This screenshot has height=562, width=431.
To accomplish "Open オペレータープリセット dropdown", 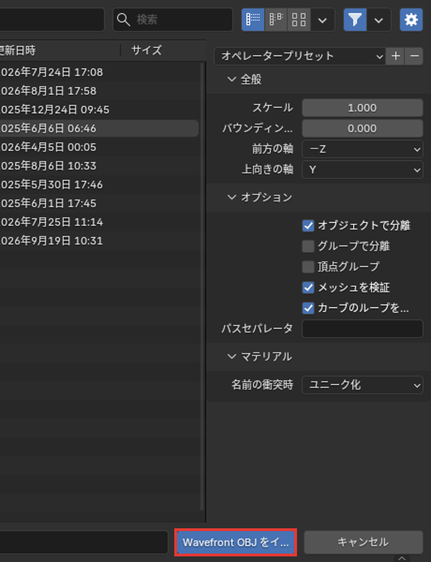I will pos(300,56).
